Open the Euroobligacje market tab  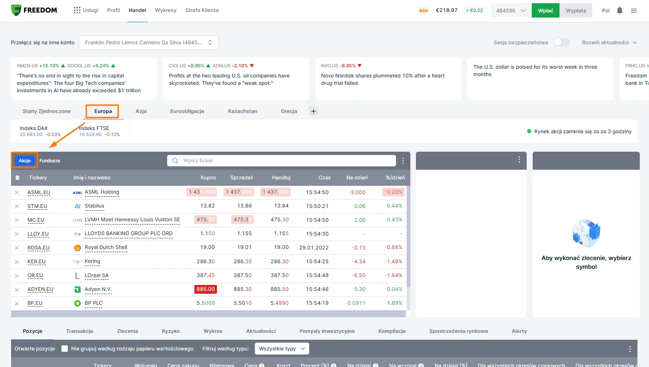pyautogui.click(x=187, y=111)
